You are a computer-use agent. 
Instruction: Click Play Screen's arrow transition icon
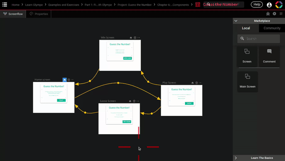pyautogui.click(x=200, y=83)
